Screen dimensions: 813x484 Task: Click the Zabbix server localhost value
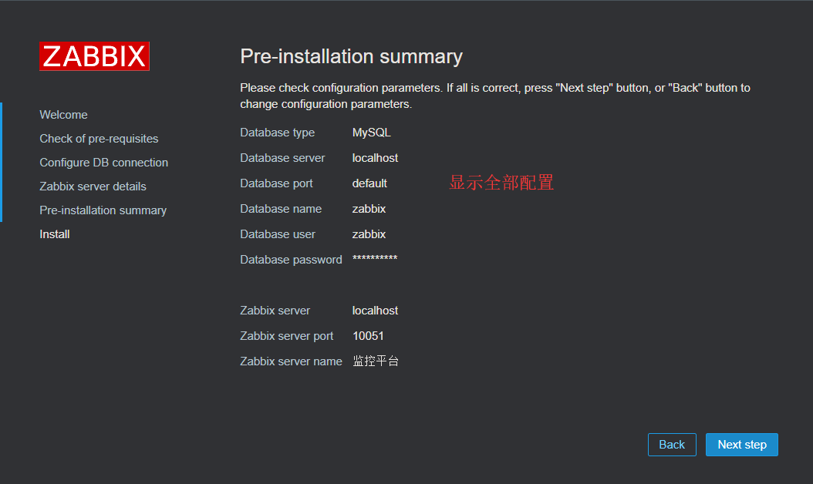pos(375,311)
